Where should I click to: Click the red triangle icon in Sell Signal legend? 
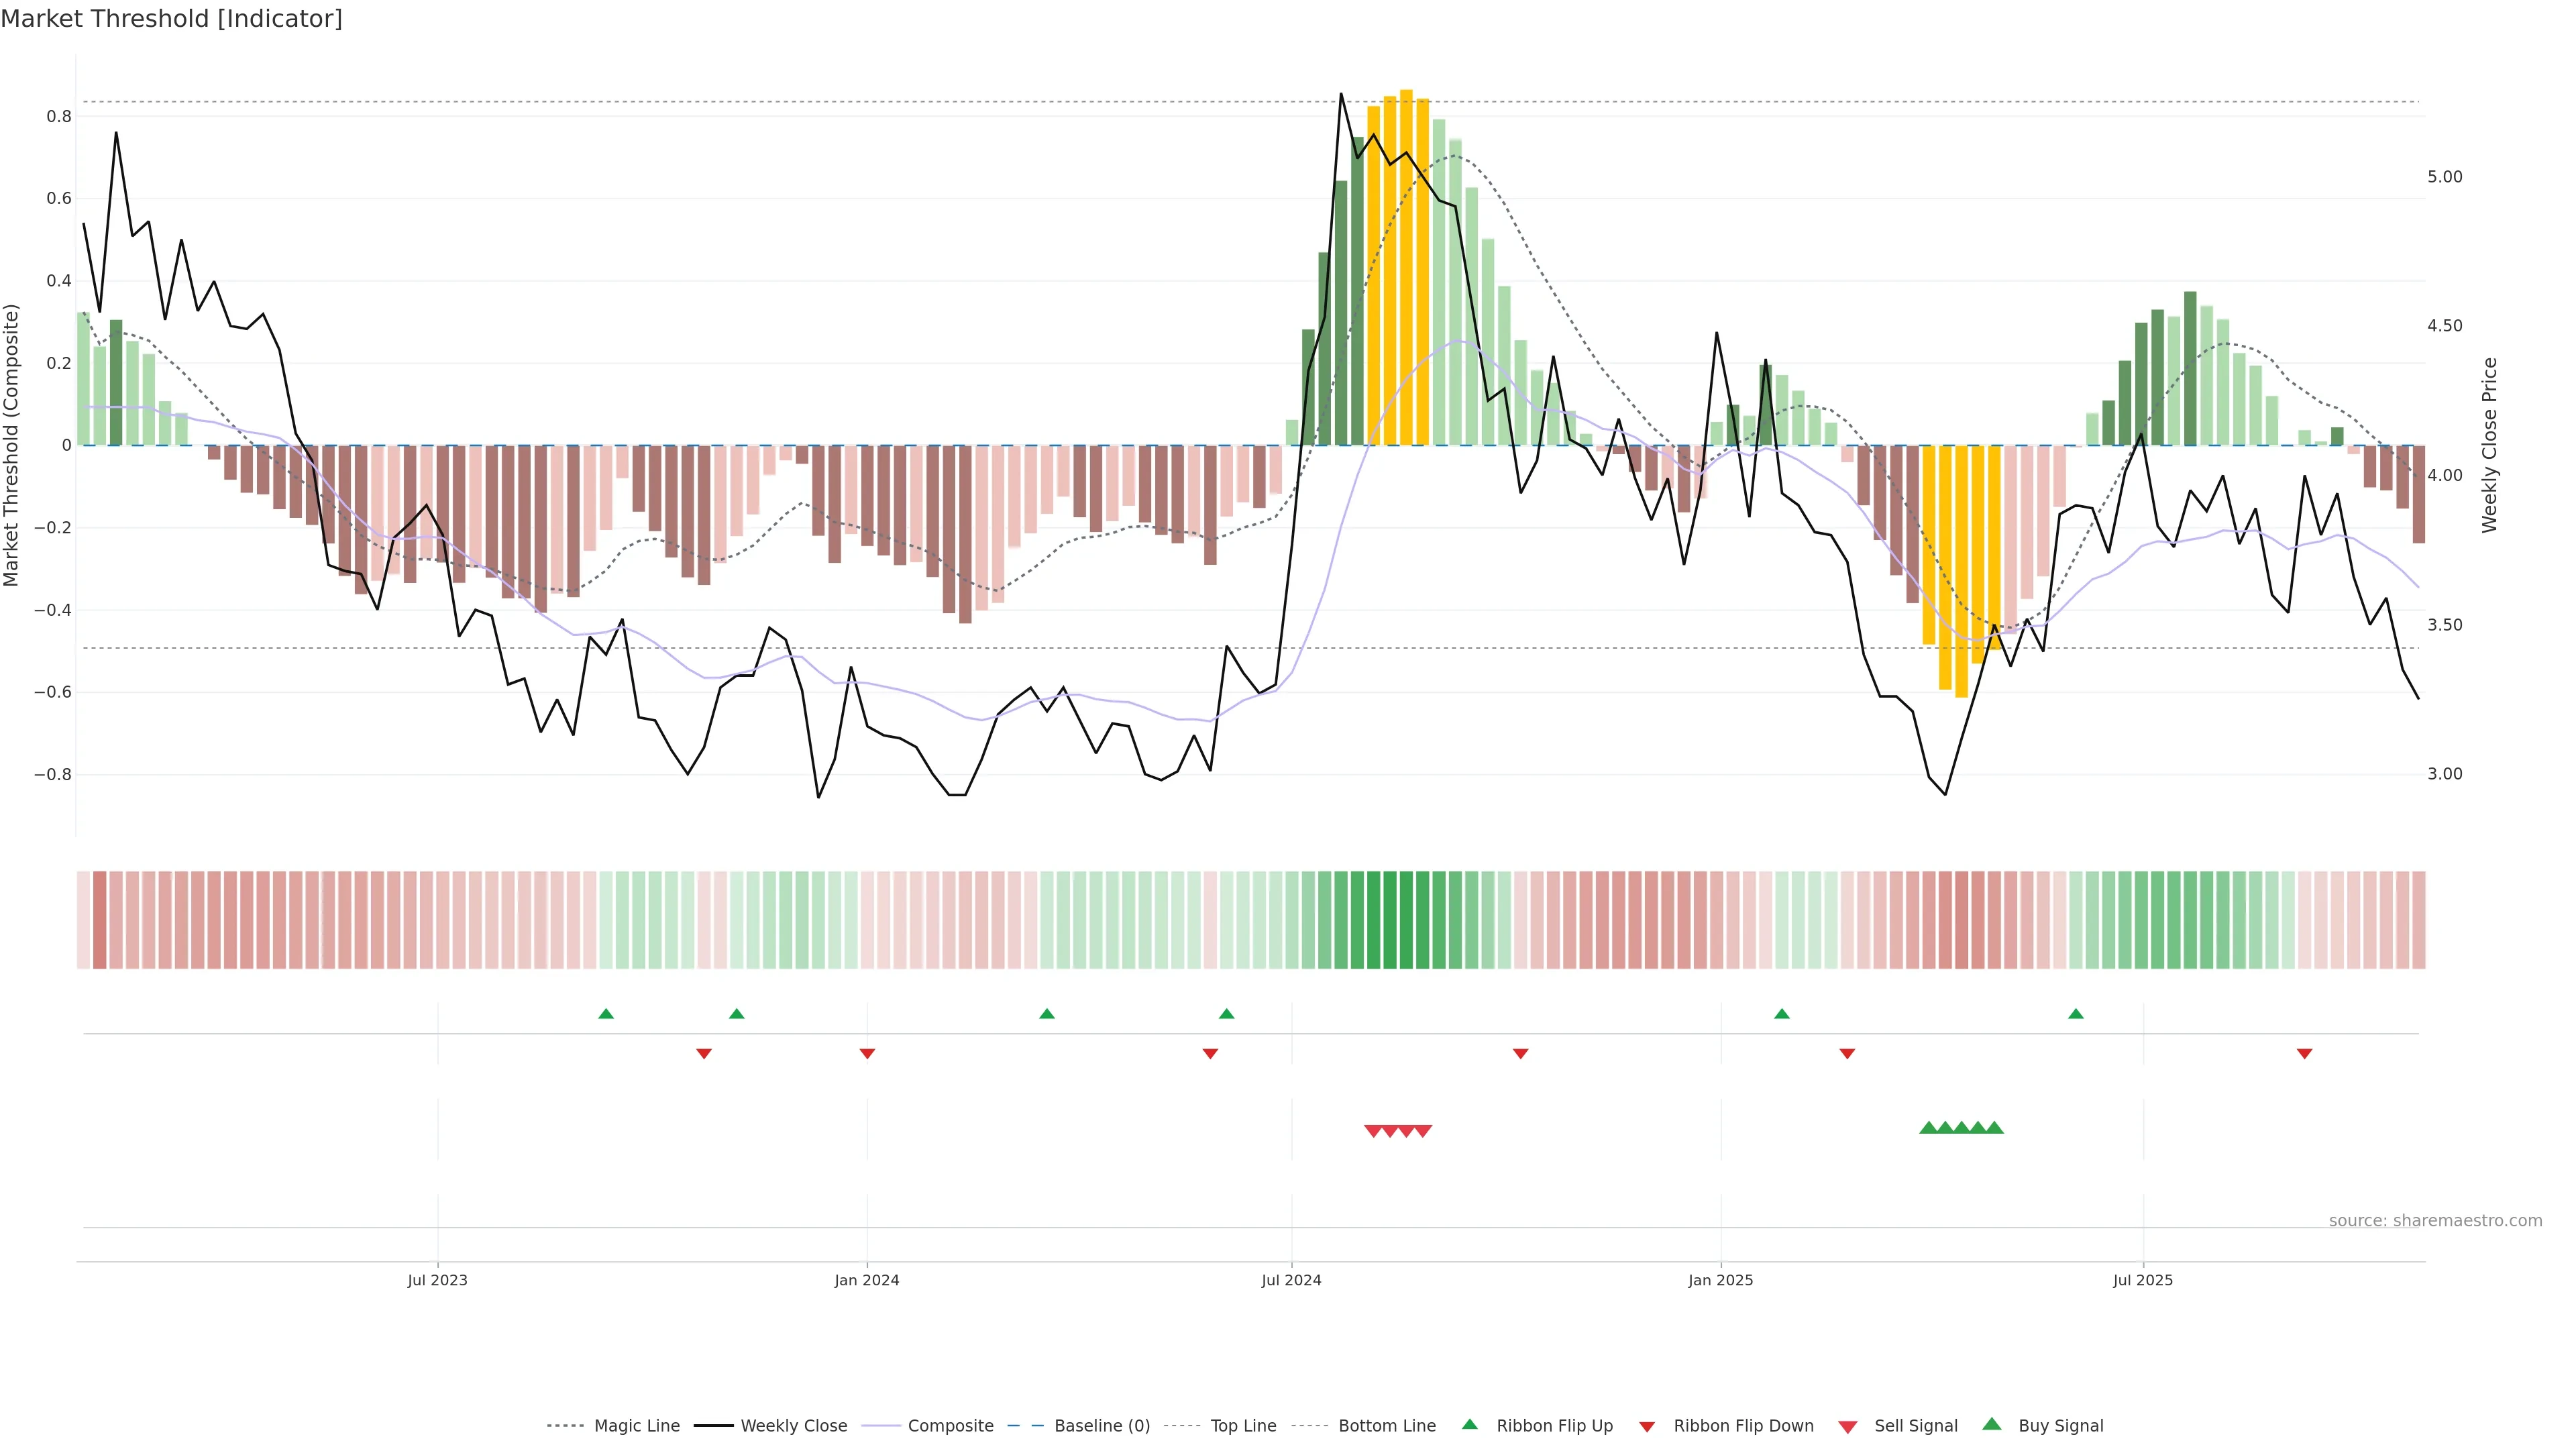click(x=1848, y=1426)
